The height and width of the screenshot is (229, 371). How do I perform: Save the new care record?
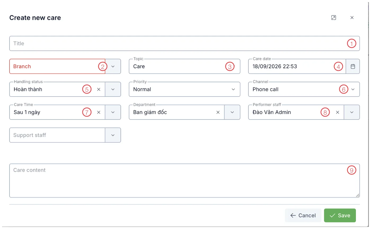(340, 216)
